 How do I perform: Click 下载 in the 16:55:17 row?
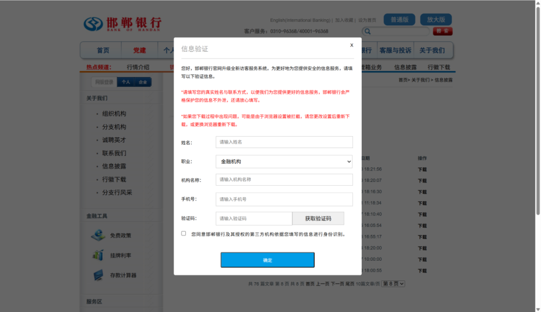(422, 237)
